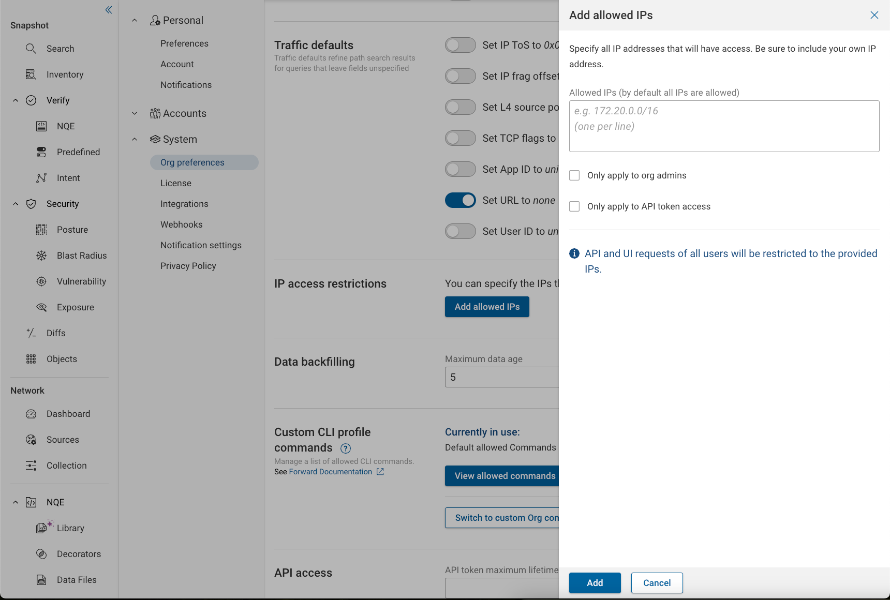This screenshot has height=600, width=890.
Task: Check Only apply to API token access
Action: coord(574,206)
